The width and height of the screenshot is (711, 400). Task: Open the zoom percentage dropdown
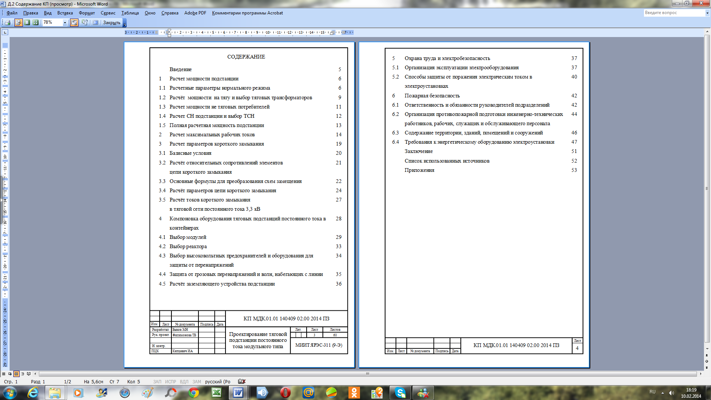pyautogui.click(x=65, y=23)
